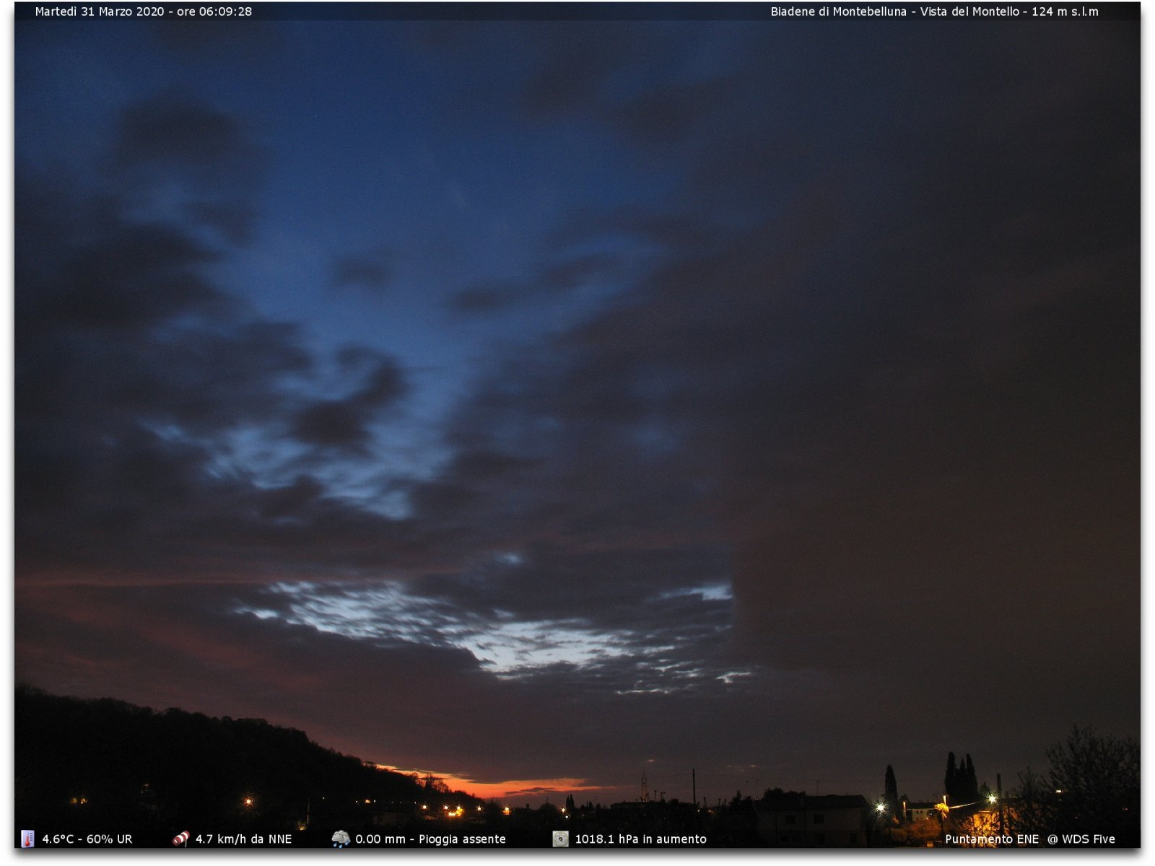The image size is (1155, 866).
Task: Select the date text 'Martedì 31 Marzo 2020 - ore 06:09:28'
Action: pos(144,12)
